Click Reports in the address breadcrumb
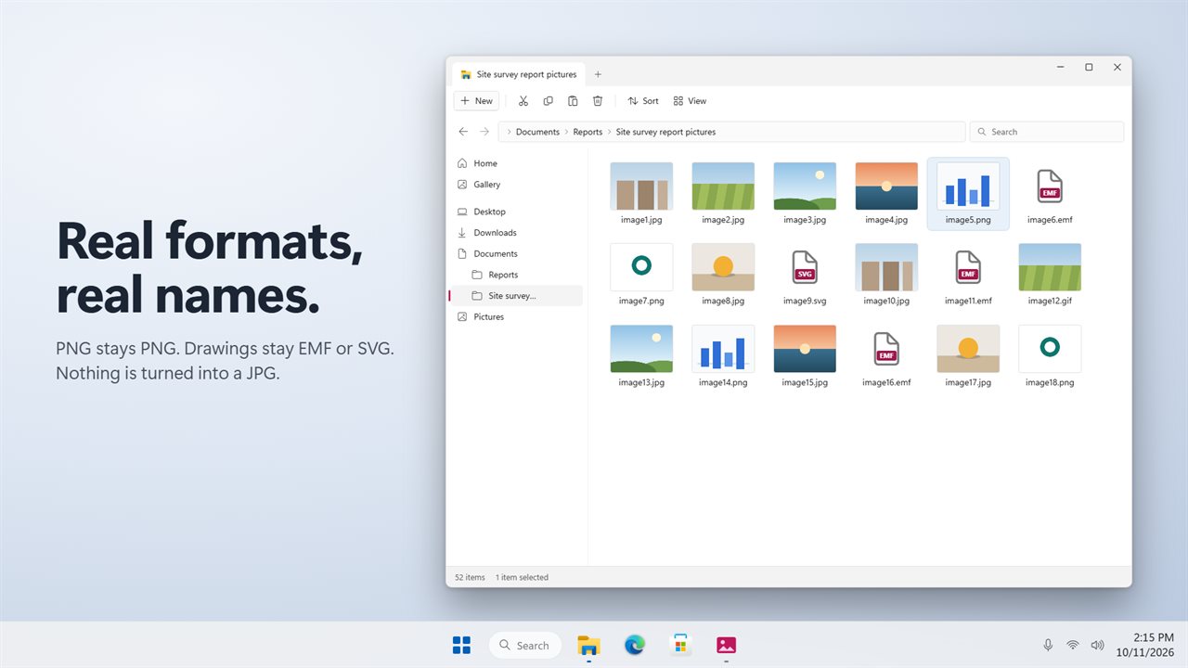The image size is (1188, 668). pos(588,132)
